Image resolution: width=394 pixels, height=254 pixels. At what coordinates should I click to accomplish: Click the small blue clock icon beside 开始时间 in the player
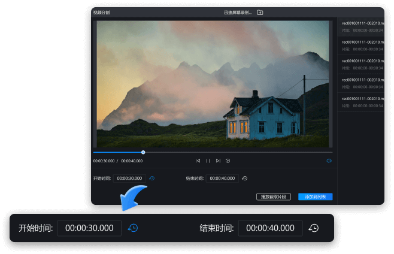pyautogui.click(x=152, y=178)
